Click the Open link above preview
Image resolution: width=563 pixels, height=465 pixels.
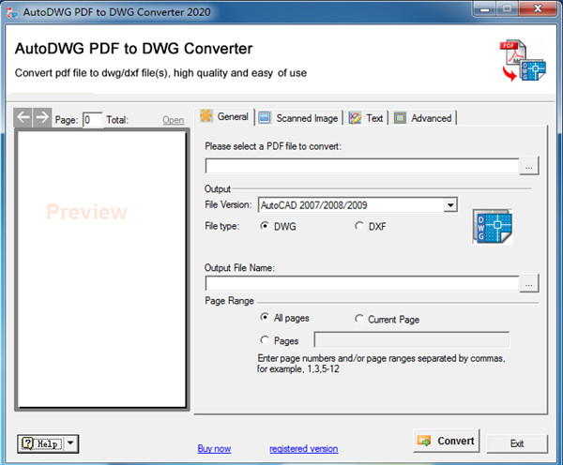coord(173,120)
